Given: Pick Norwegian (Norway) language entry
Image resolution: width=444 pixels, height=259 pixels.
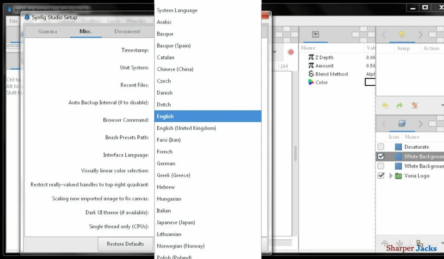Looking at the screenshot, I should [208, 246].
